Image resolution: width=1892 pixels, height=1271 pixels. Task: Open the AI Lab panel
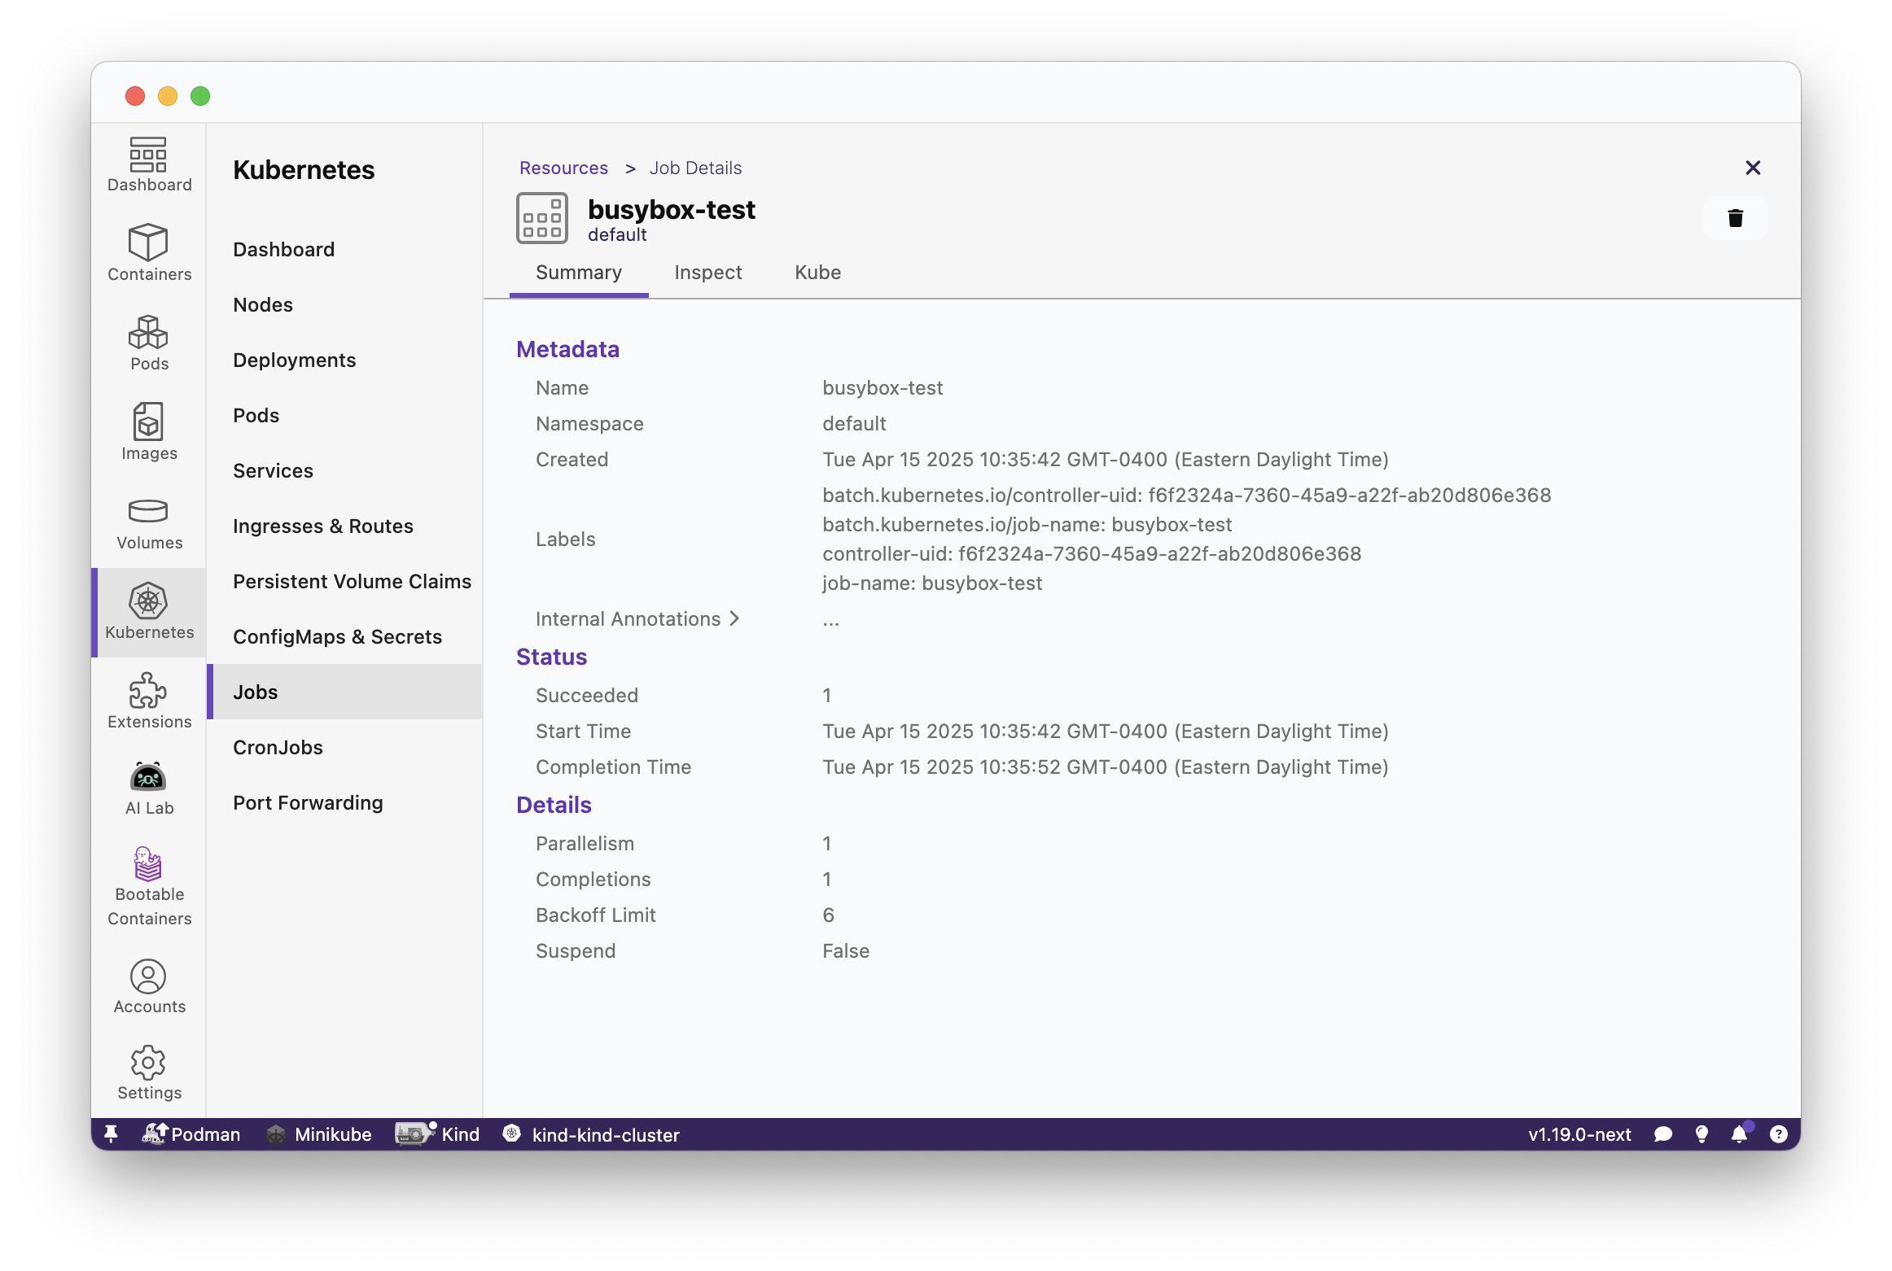tap(148, 786)
